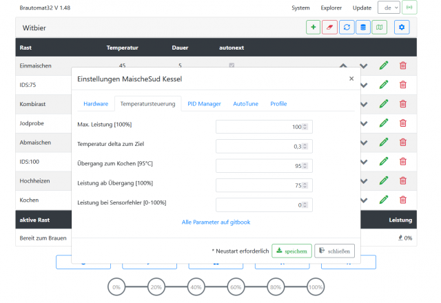The width and height of the screenshot is (441, 303).
Task: Move the IDS:100 row down with its chevron
Action: pyautogui.click(x=364, y=163)
